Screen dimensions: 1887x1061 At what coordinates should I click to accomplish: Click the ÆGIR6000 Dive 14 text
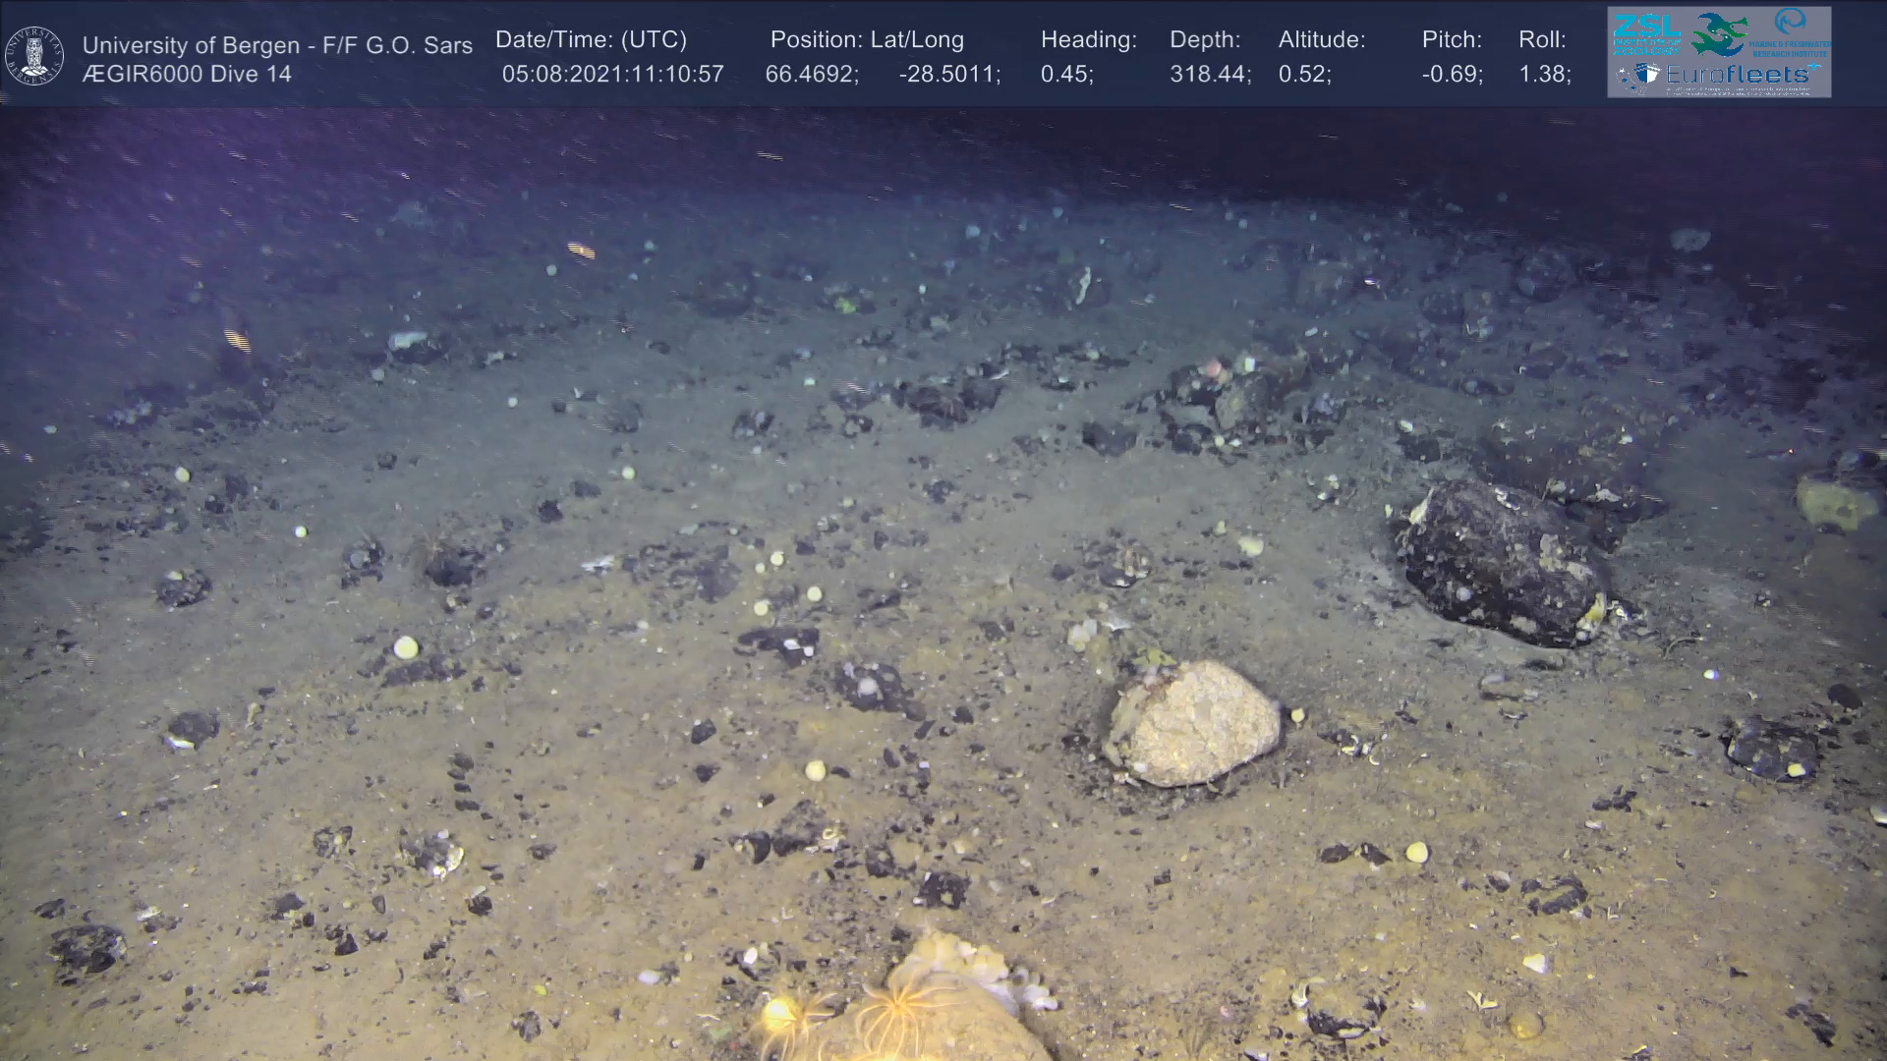187,75
